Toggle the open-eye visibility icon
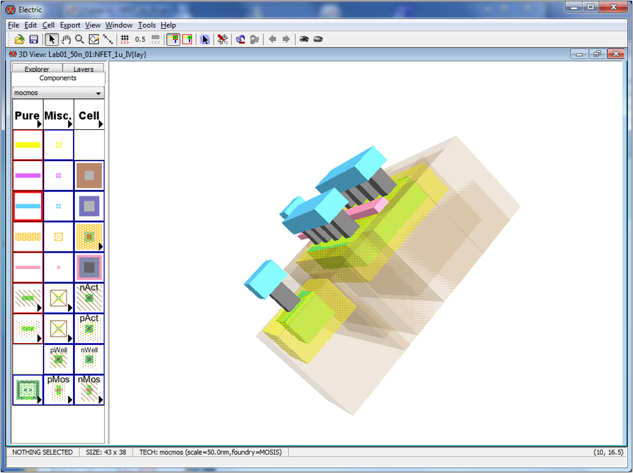Image resolution: width=633 pixels, height=473 pixels. point(304,39)
